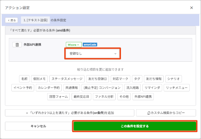Go back with the 戻る button
This screenshot has height=139, width=201.
tap(12, 20)
